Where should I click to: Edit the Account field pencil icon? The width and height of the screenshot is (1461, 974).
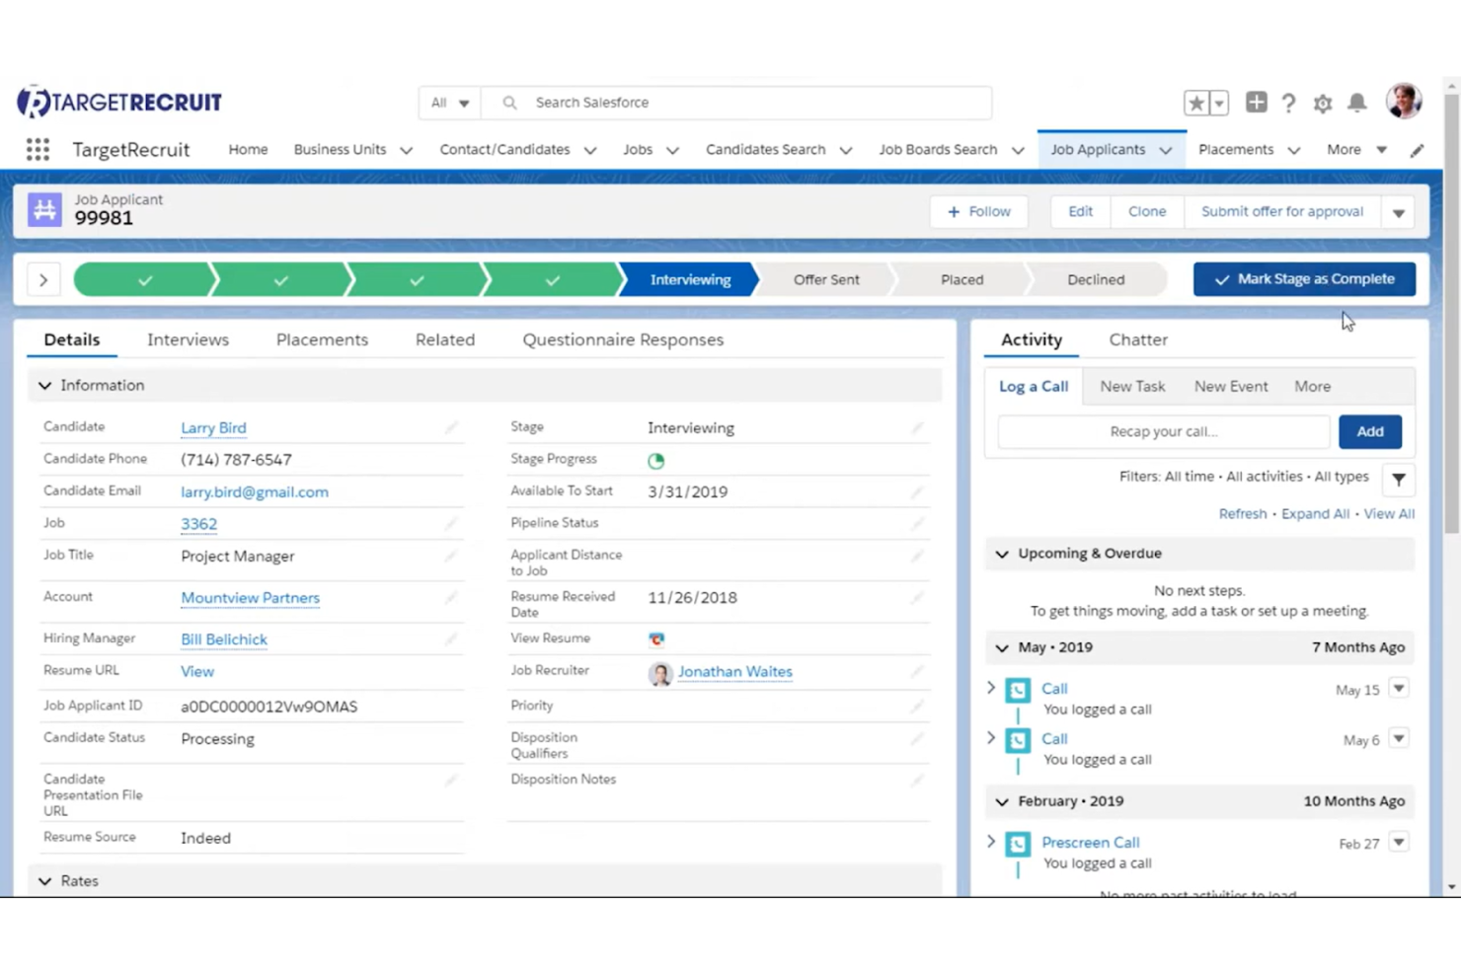click(451, 597)
